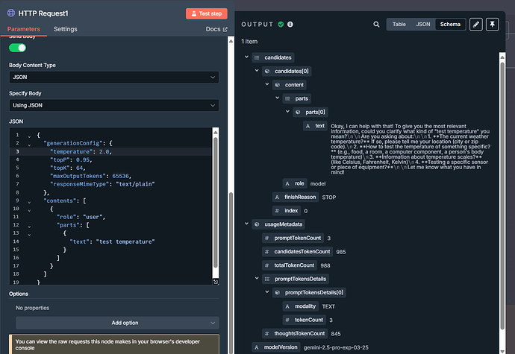This screenshot has height=354, width=515.
Task: Click the index number type icon
Action: tap(277, 211)
